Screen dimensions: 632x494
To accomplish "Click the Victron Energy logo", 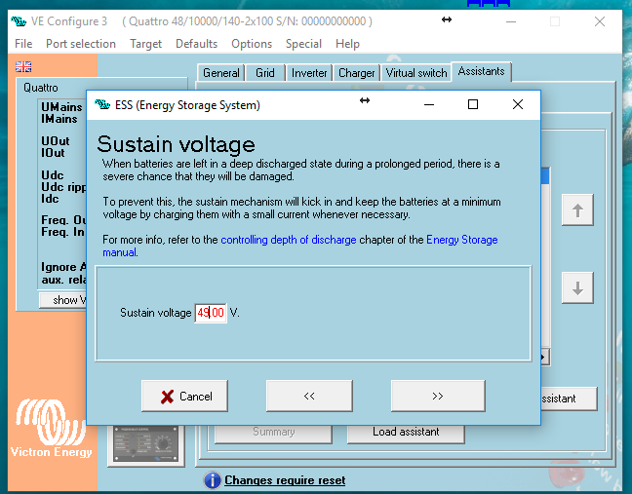I will (x=51, y=428).
